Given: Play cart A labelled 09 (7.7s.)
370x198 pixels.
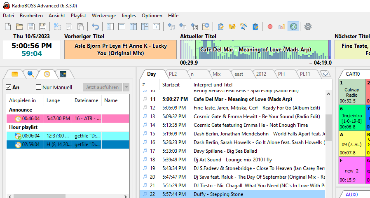Looking at the screenshot, I should click(x=351, y=144).
